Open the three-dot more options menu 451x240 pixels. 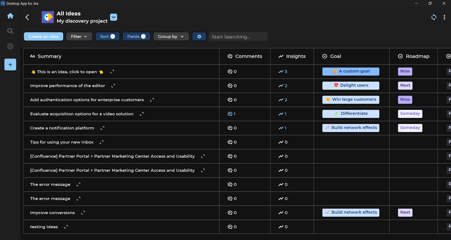(444, 17)
